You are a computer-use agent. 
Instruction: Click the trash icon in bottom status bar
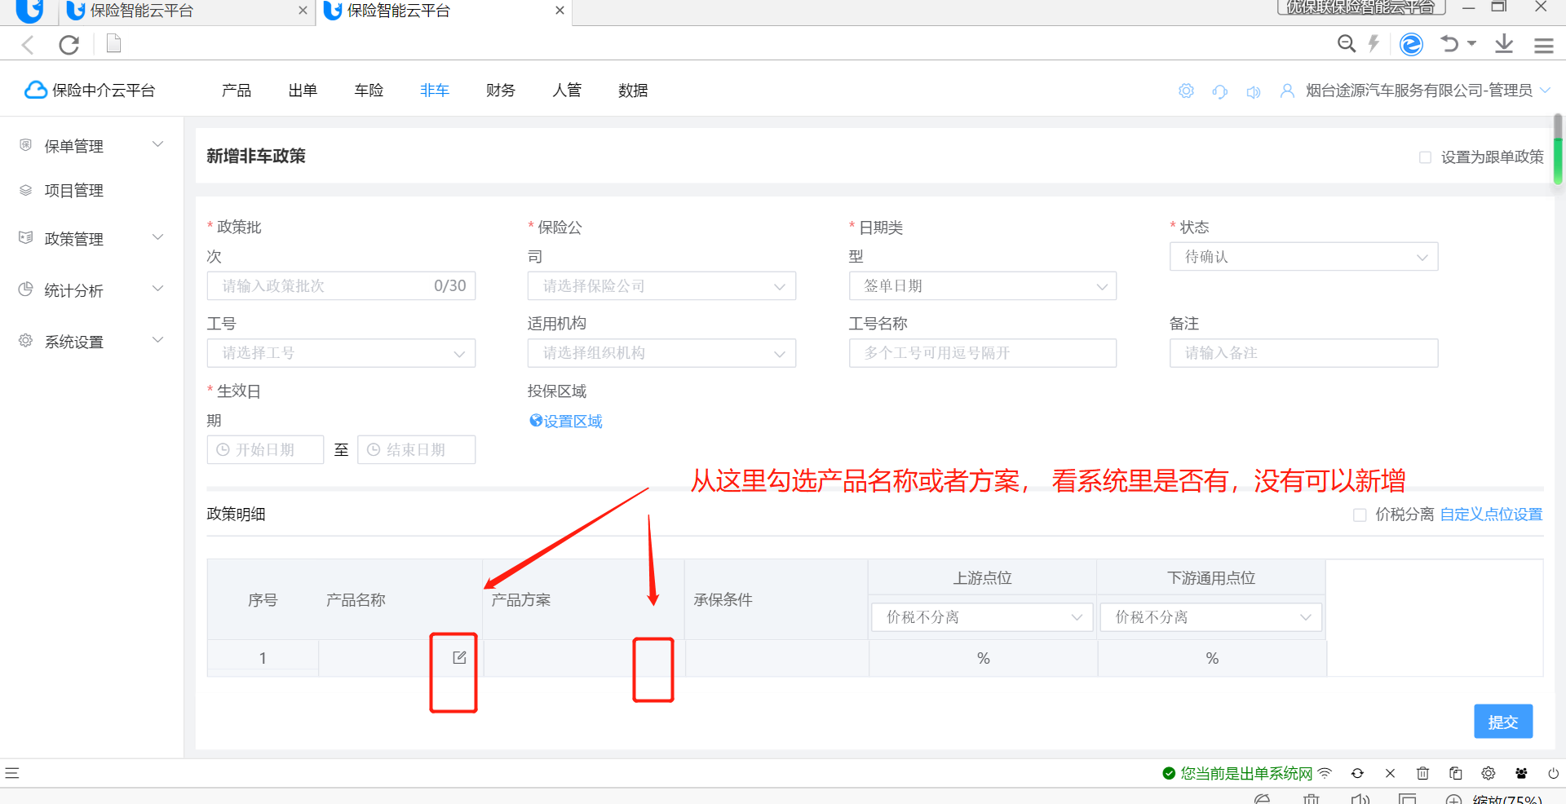coord(1422,773)
